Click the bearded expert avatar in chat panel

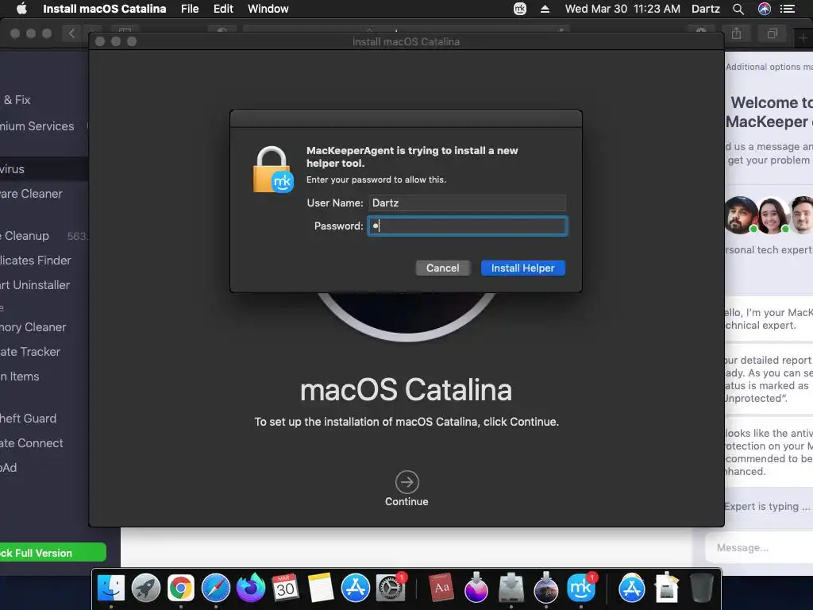(741, 214)
